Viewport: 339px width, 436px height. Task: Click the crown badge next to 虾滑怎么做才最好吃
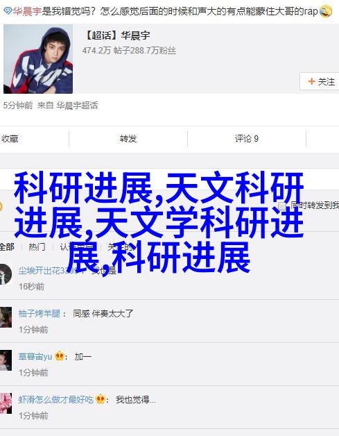click(x=101, y=399)
